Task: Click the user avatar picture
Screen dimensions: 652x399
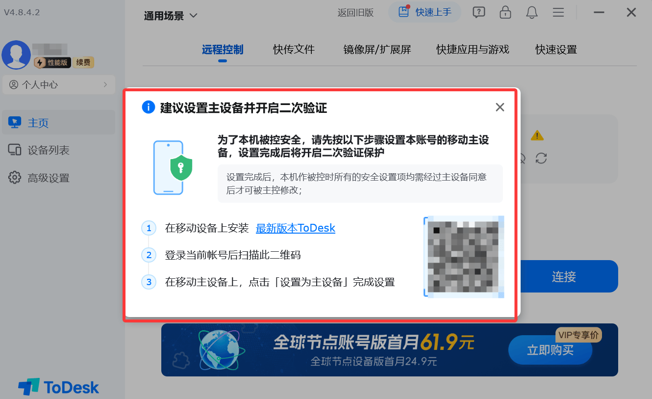Action: (16, 55)
